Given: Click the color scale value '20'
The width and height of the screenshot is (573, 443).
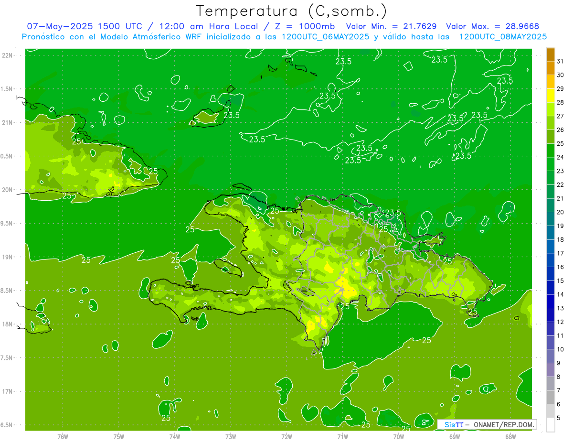Looking at the screenshot, I should coord(560,212).
